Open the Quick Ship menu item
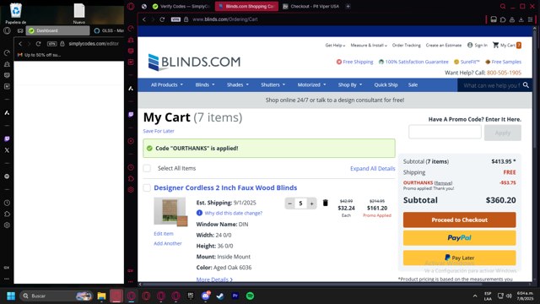 (x=386, y=84)
